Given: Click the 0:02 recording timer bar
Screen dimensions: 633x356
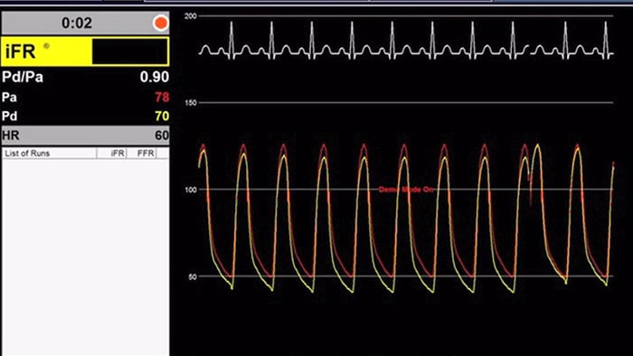Looking at the screenshot, I should pos(85,23).
